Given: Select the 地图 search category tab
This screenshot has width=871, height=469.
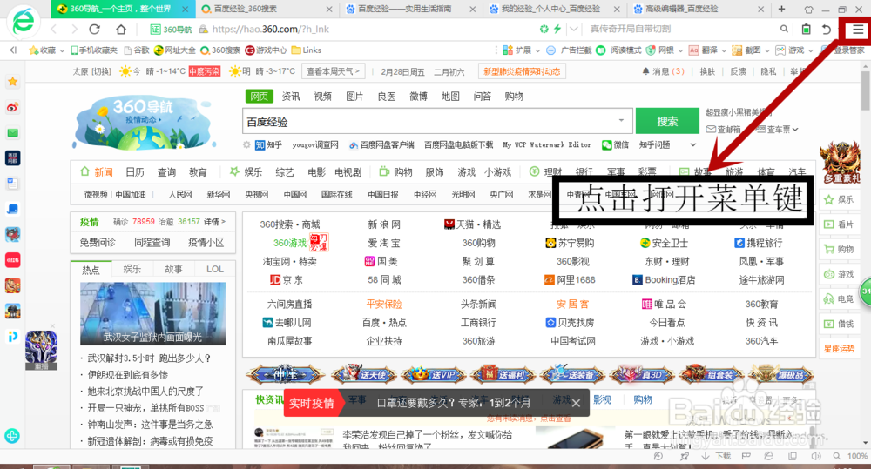Looking at the screenshot, I should (450, 97).
